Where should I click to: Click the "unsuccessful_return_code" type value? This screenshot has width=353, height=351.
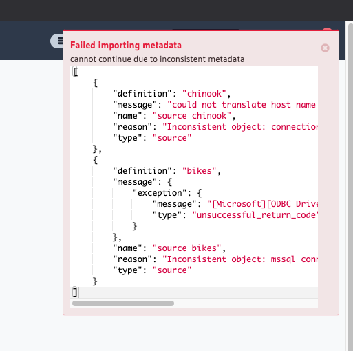[255, 215]
